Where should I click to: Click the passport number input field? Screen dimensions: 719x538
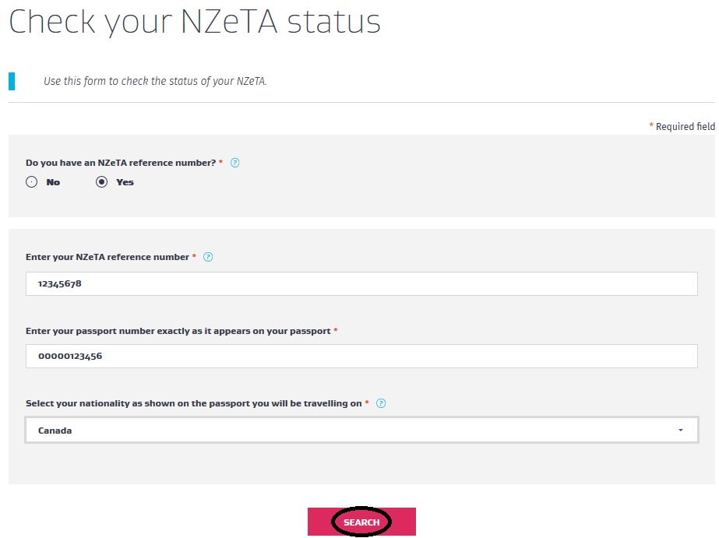coord(361,357)
